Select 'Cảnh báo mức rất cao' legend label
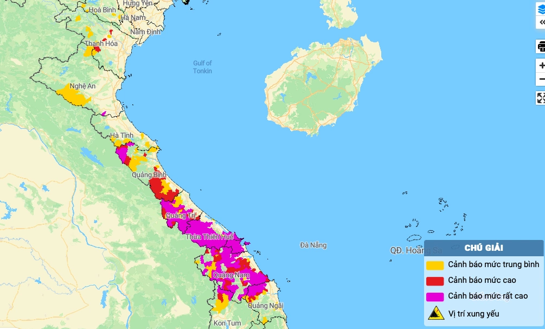Image resolution: width=545 pixels, height=329 pixels. pos(488,296)
